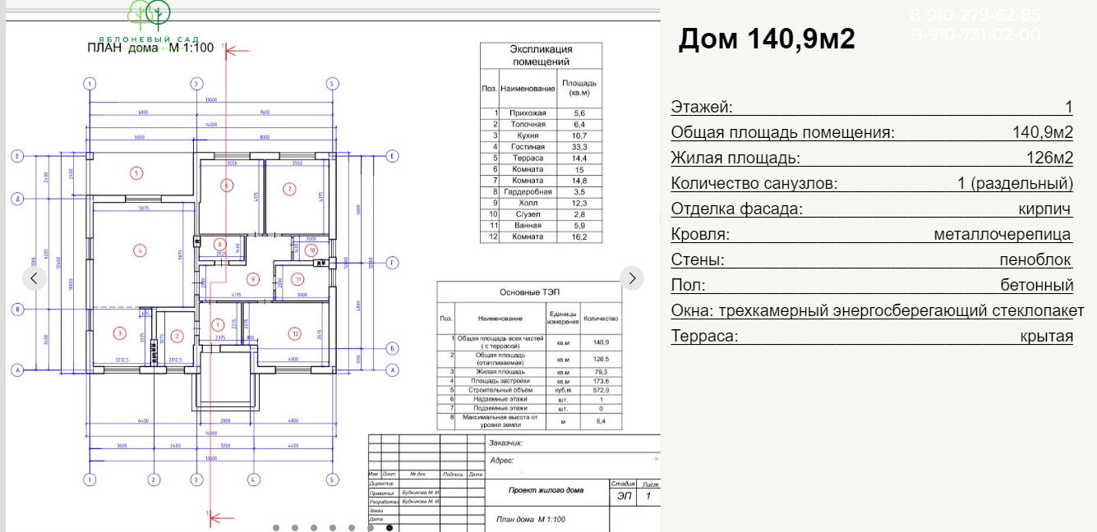Viewport: 1097px width, 532px height.
Task: Click the "Ванная" row in the room table
Action: tap(541, 225)
